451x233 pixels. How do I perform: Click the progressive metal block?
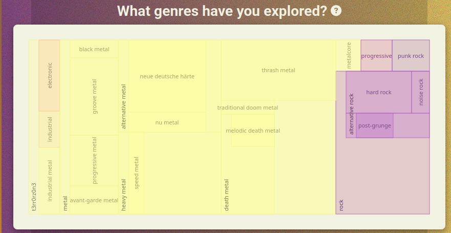tap(94, 160)
